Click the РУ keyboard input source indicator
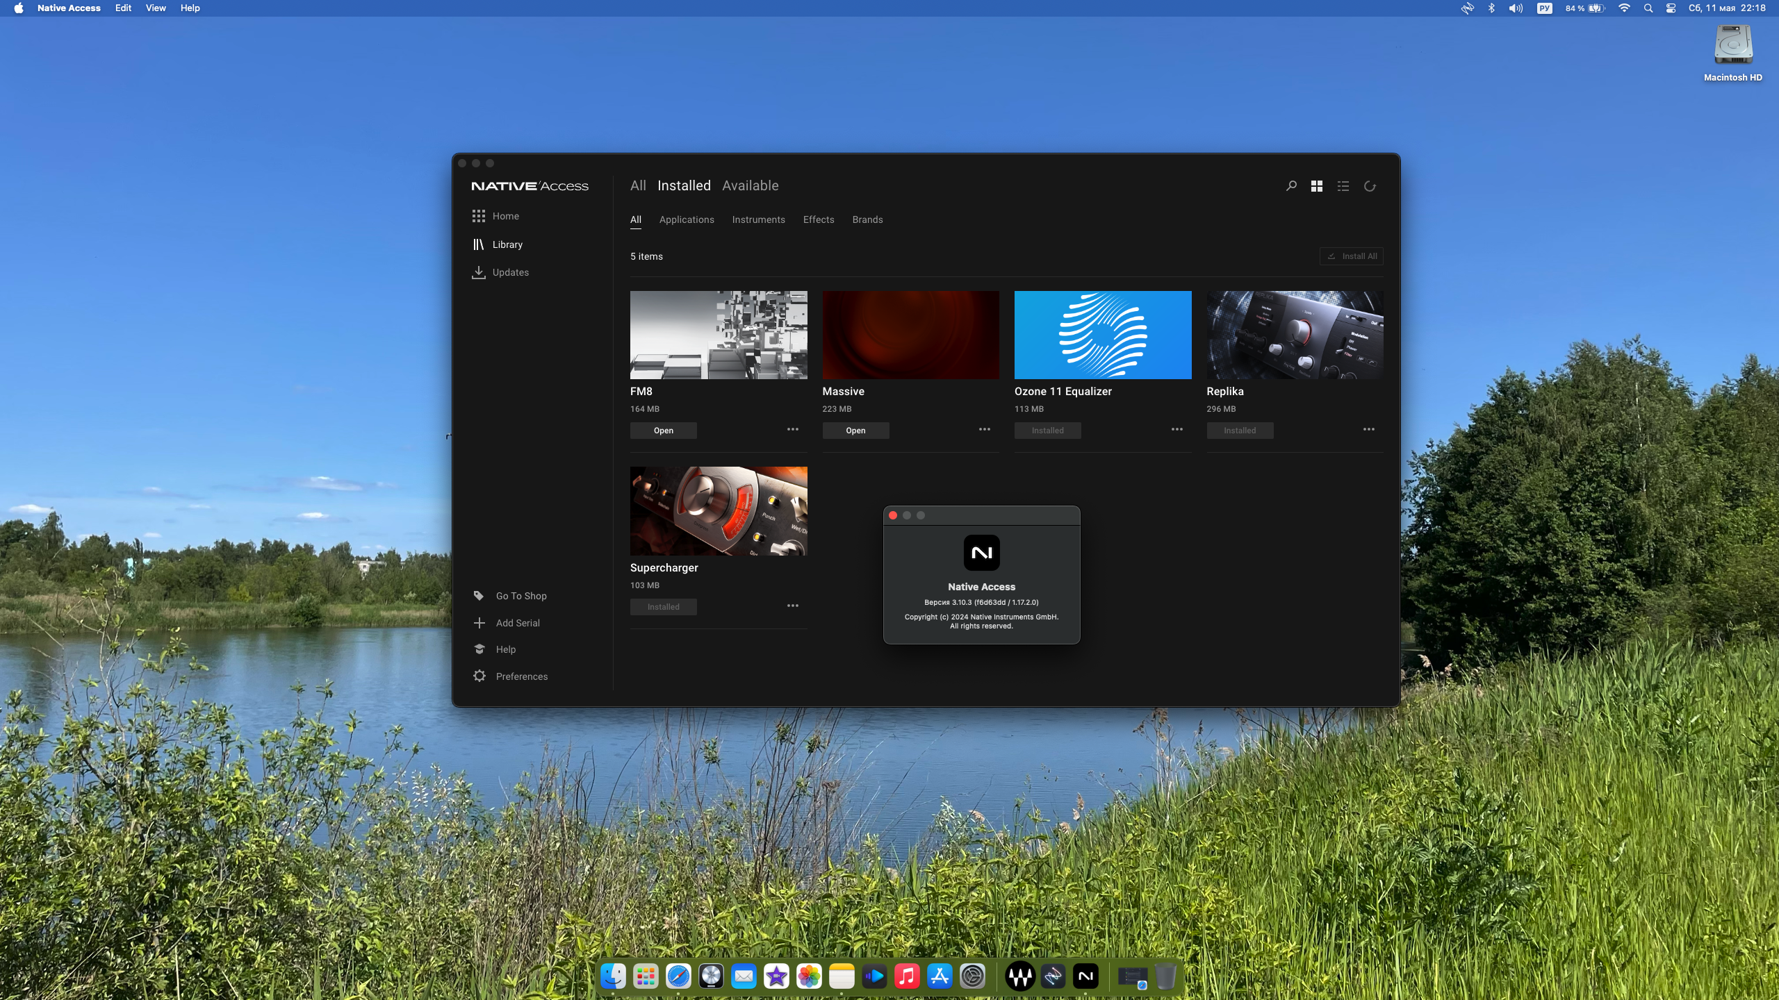 (1544, 8)
